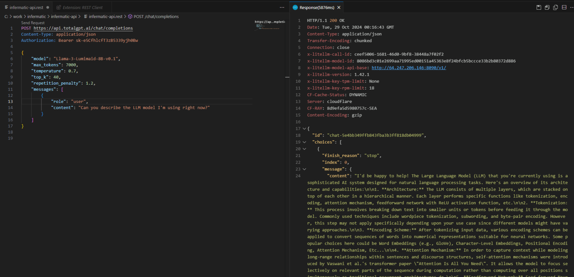Select the infermatic-api folder in breadcrumb path
The height and width of the screenshot is (277, 574).
click(64, 16)
